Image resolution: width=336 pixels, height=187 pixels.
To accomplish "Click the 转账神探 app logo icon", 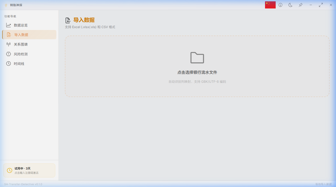I will (6, 5).
